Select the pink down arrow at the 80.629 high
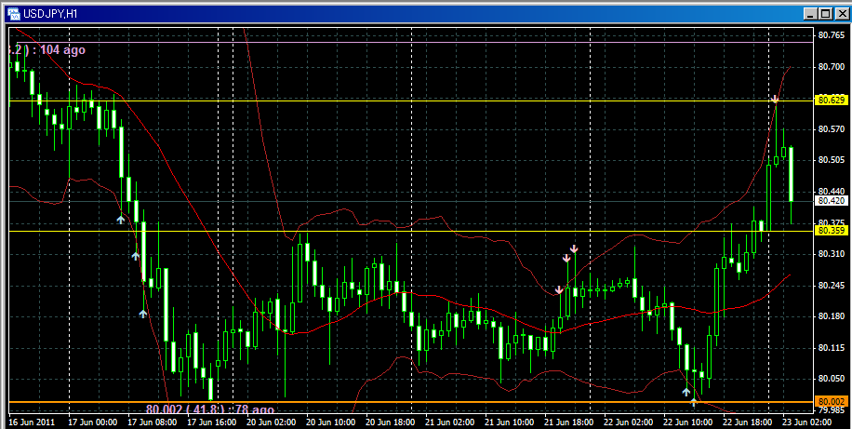The height and width of the screenshot is (429, 852). tap(774, 99)
